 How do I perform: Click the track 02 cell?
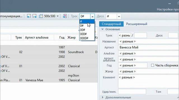tap(21, 52)
